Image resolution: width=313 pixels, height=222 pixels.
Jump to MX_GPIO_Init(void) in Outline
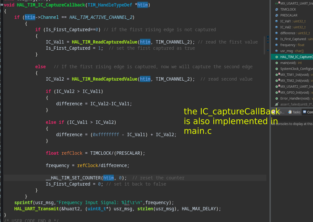[296, 93]
